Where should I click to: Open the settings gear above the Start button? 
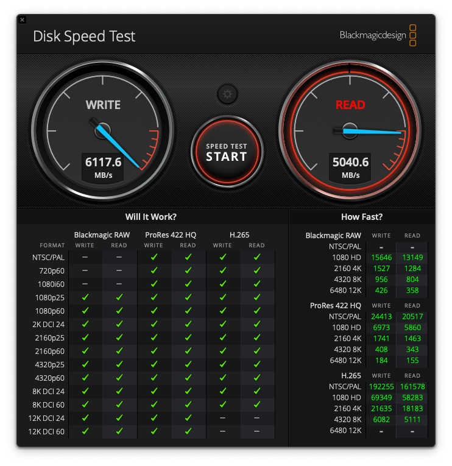coord(227,94)
